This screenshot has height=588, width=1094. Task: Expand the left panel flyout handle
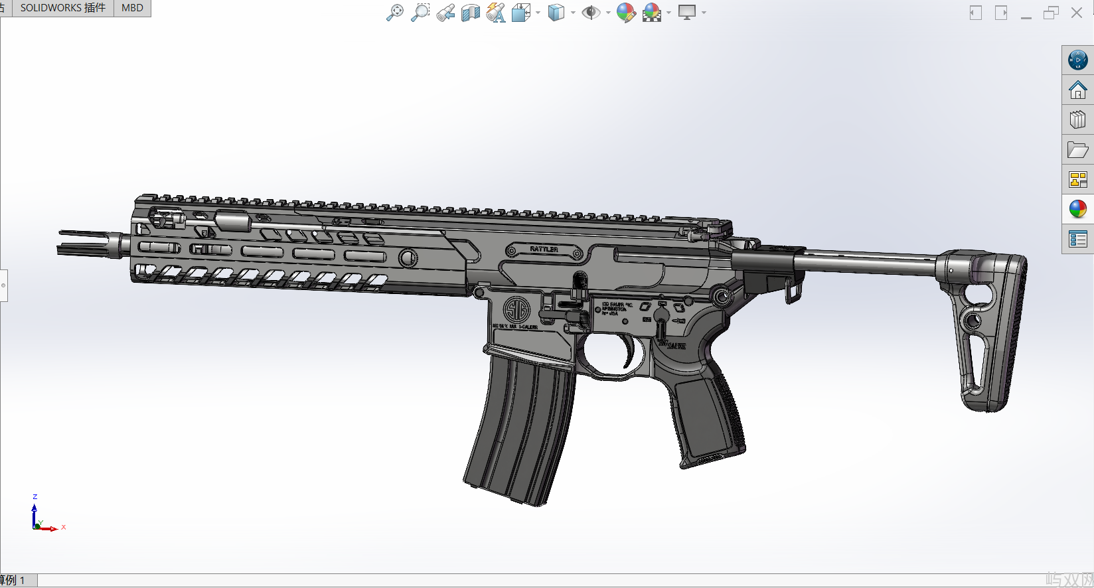(x=3, y=285)
